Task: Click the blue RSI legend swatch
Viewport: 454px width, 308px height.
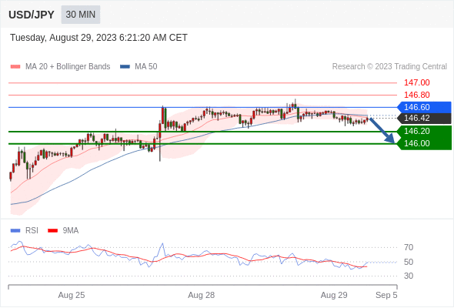Action: coord(15,231)
